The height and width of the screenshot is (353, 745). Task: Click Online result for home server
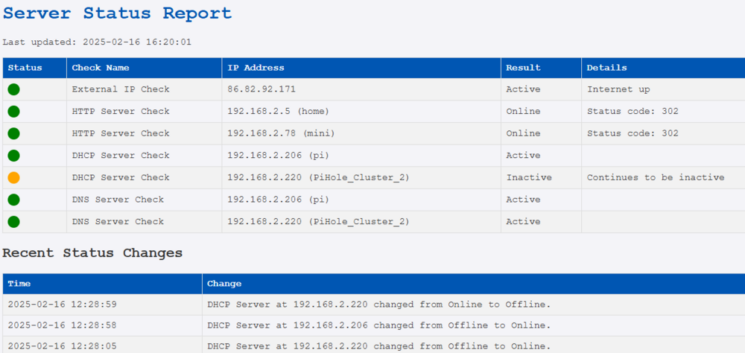523,111
